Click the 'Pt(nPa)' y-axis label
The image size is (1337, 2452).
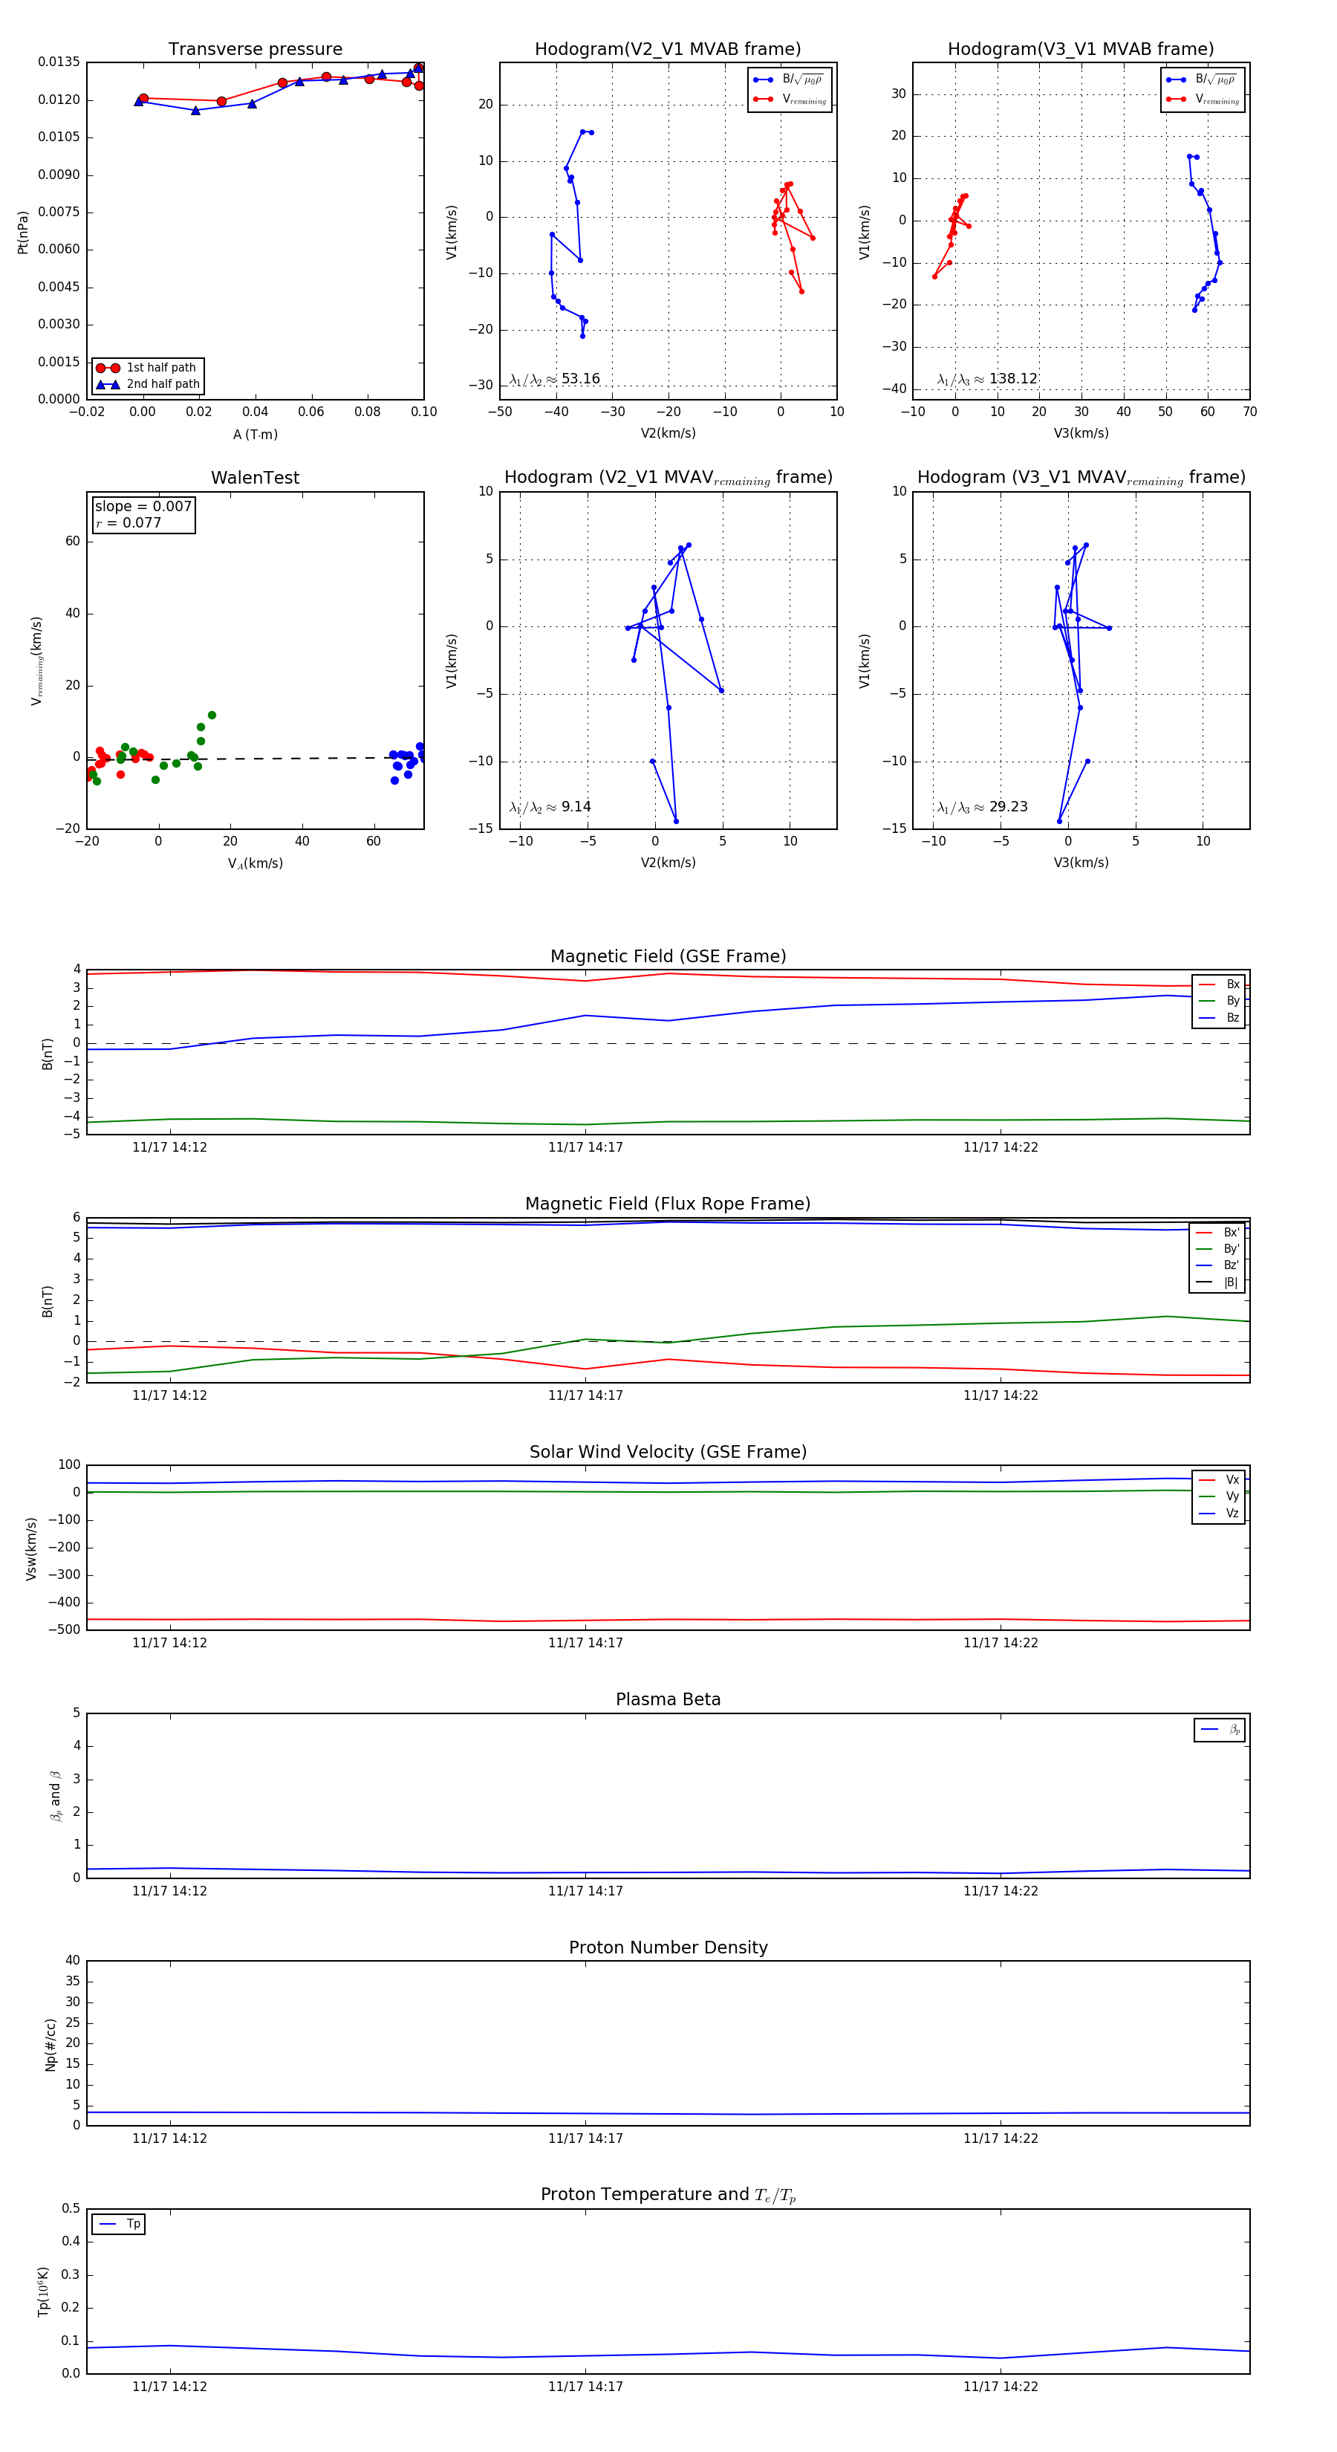[x=23, y=233]
